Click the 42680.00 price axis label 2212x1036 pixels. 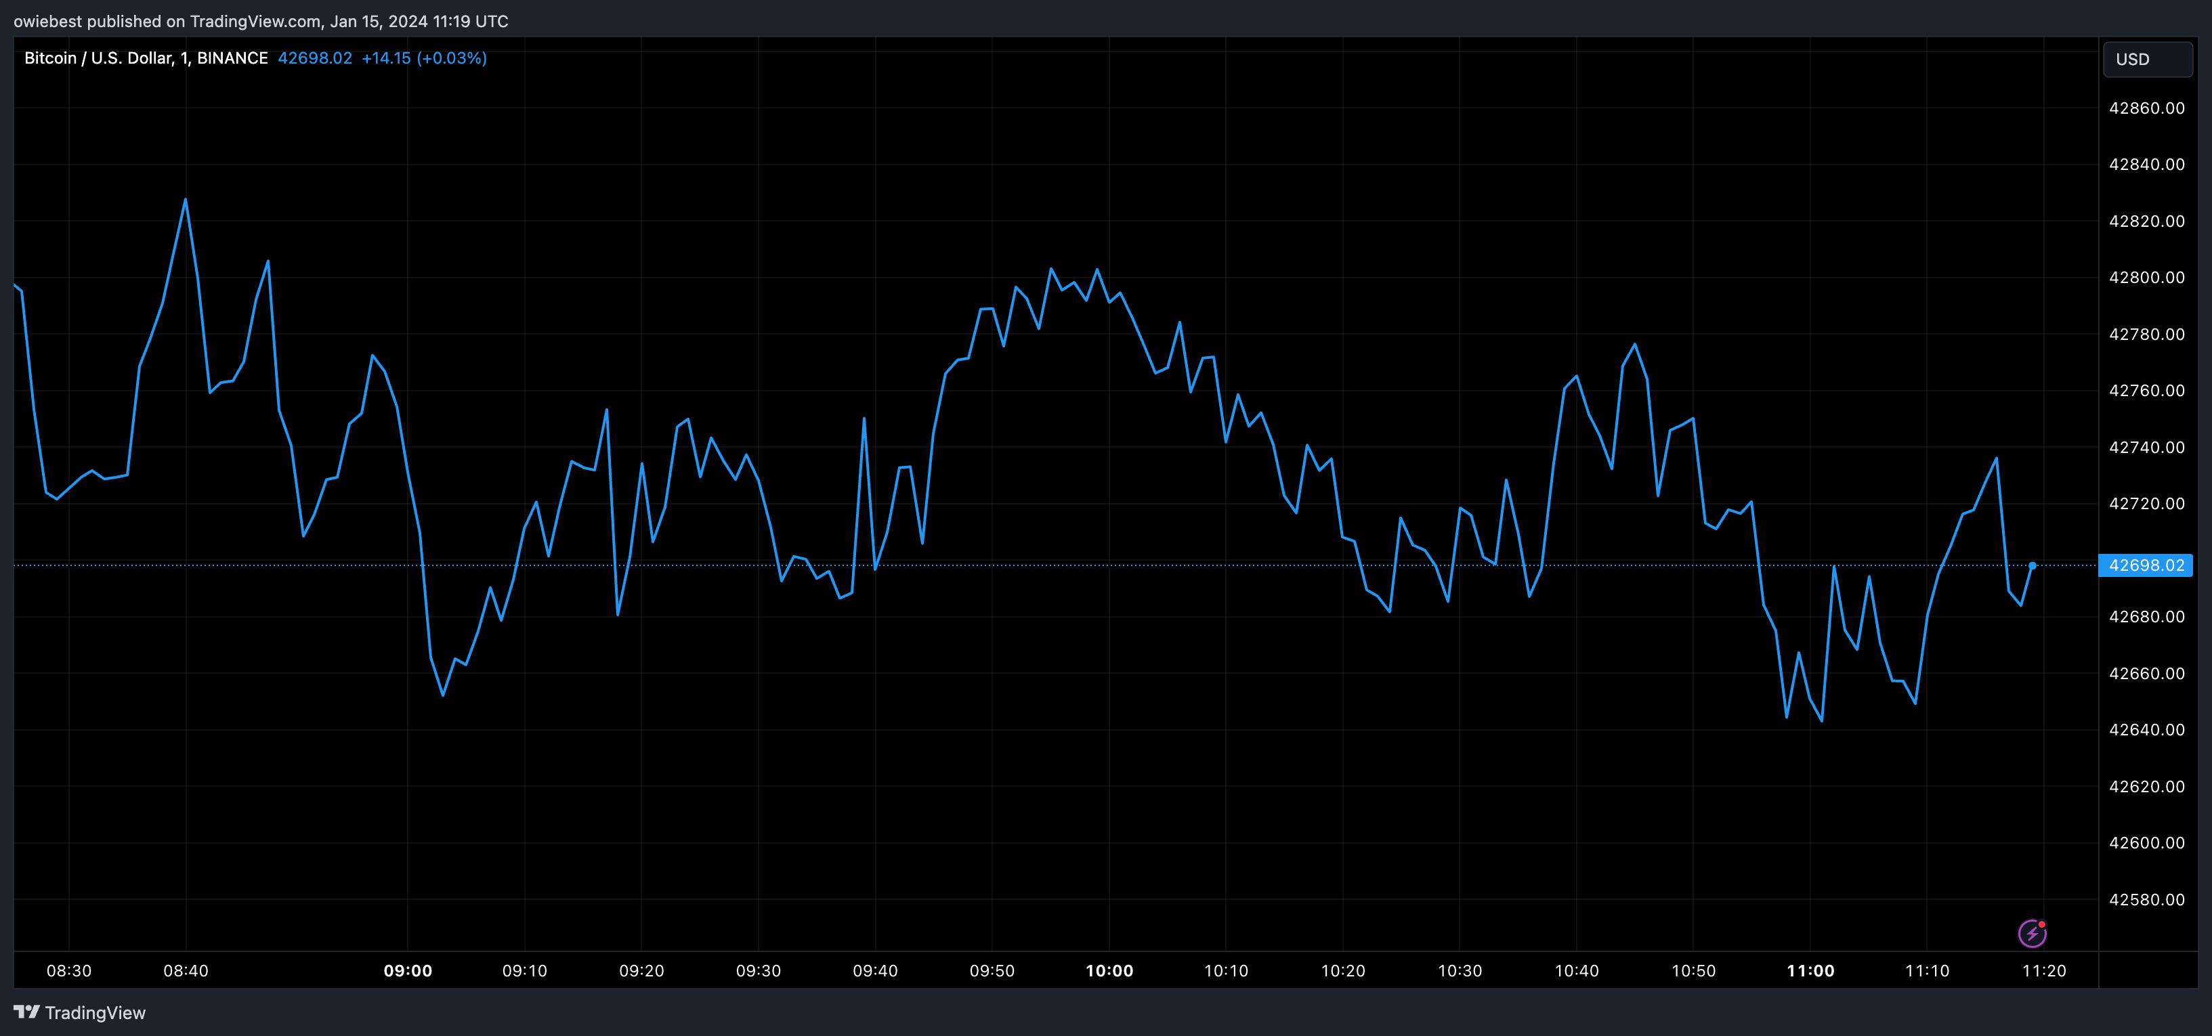coord(2147,616)
